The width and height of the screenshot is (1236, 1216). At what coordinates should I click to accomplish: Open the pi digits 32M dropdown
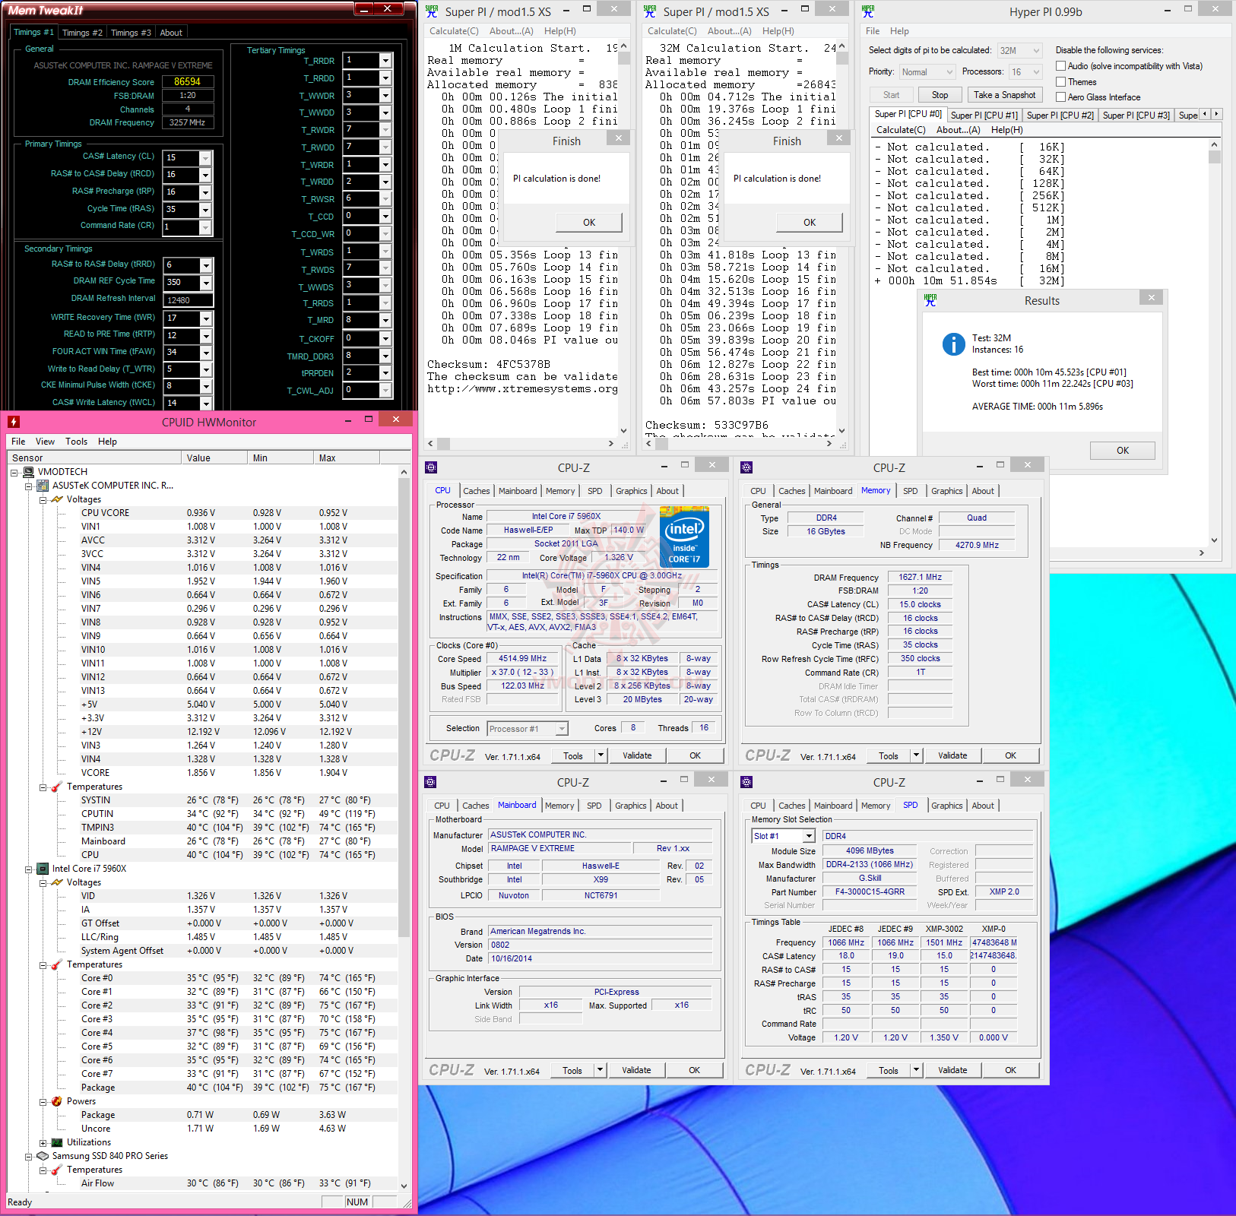point(1019,50)
